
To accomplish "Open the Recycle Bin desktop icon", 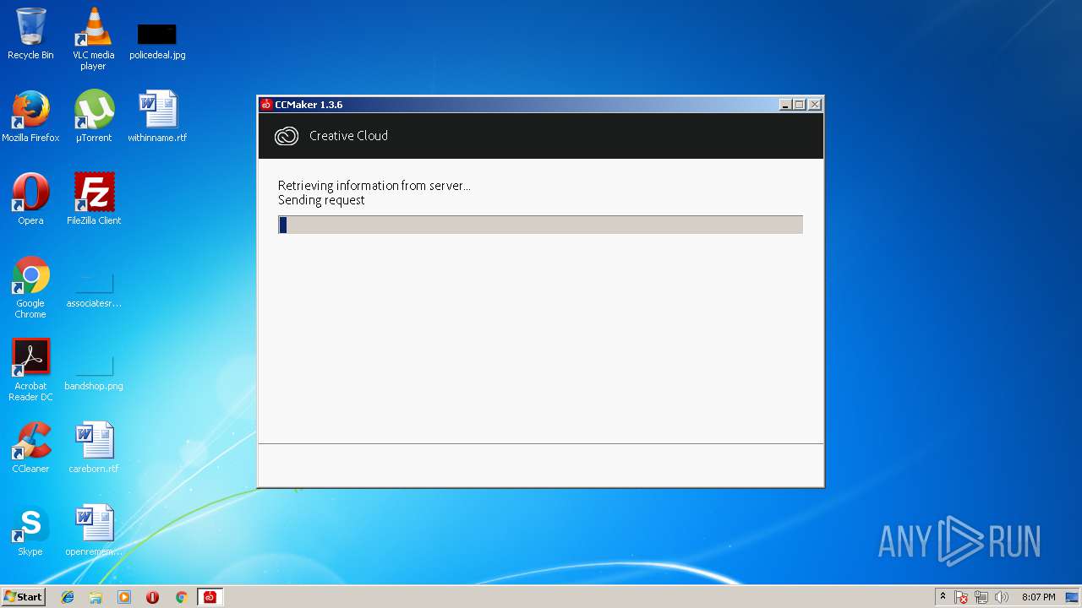I will tap(30, 34).
